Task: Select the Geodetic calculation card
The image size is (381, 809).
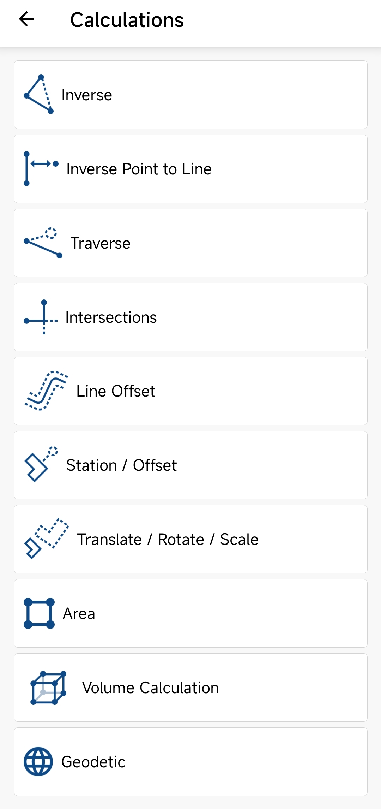Action: click(x=190, y=762)
